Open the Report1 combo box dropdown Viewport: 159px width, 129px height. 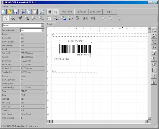coord(42,25)
